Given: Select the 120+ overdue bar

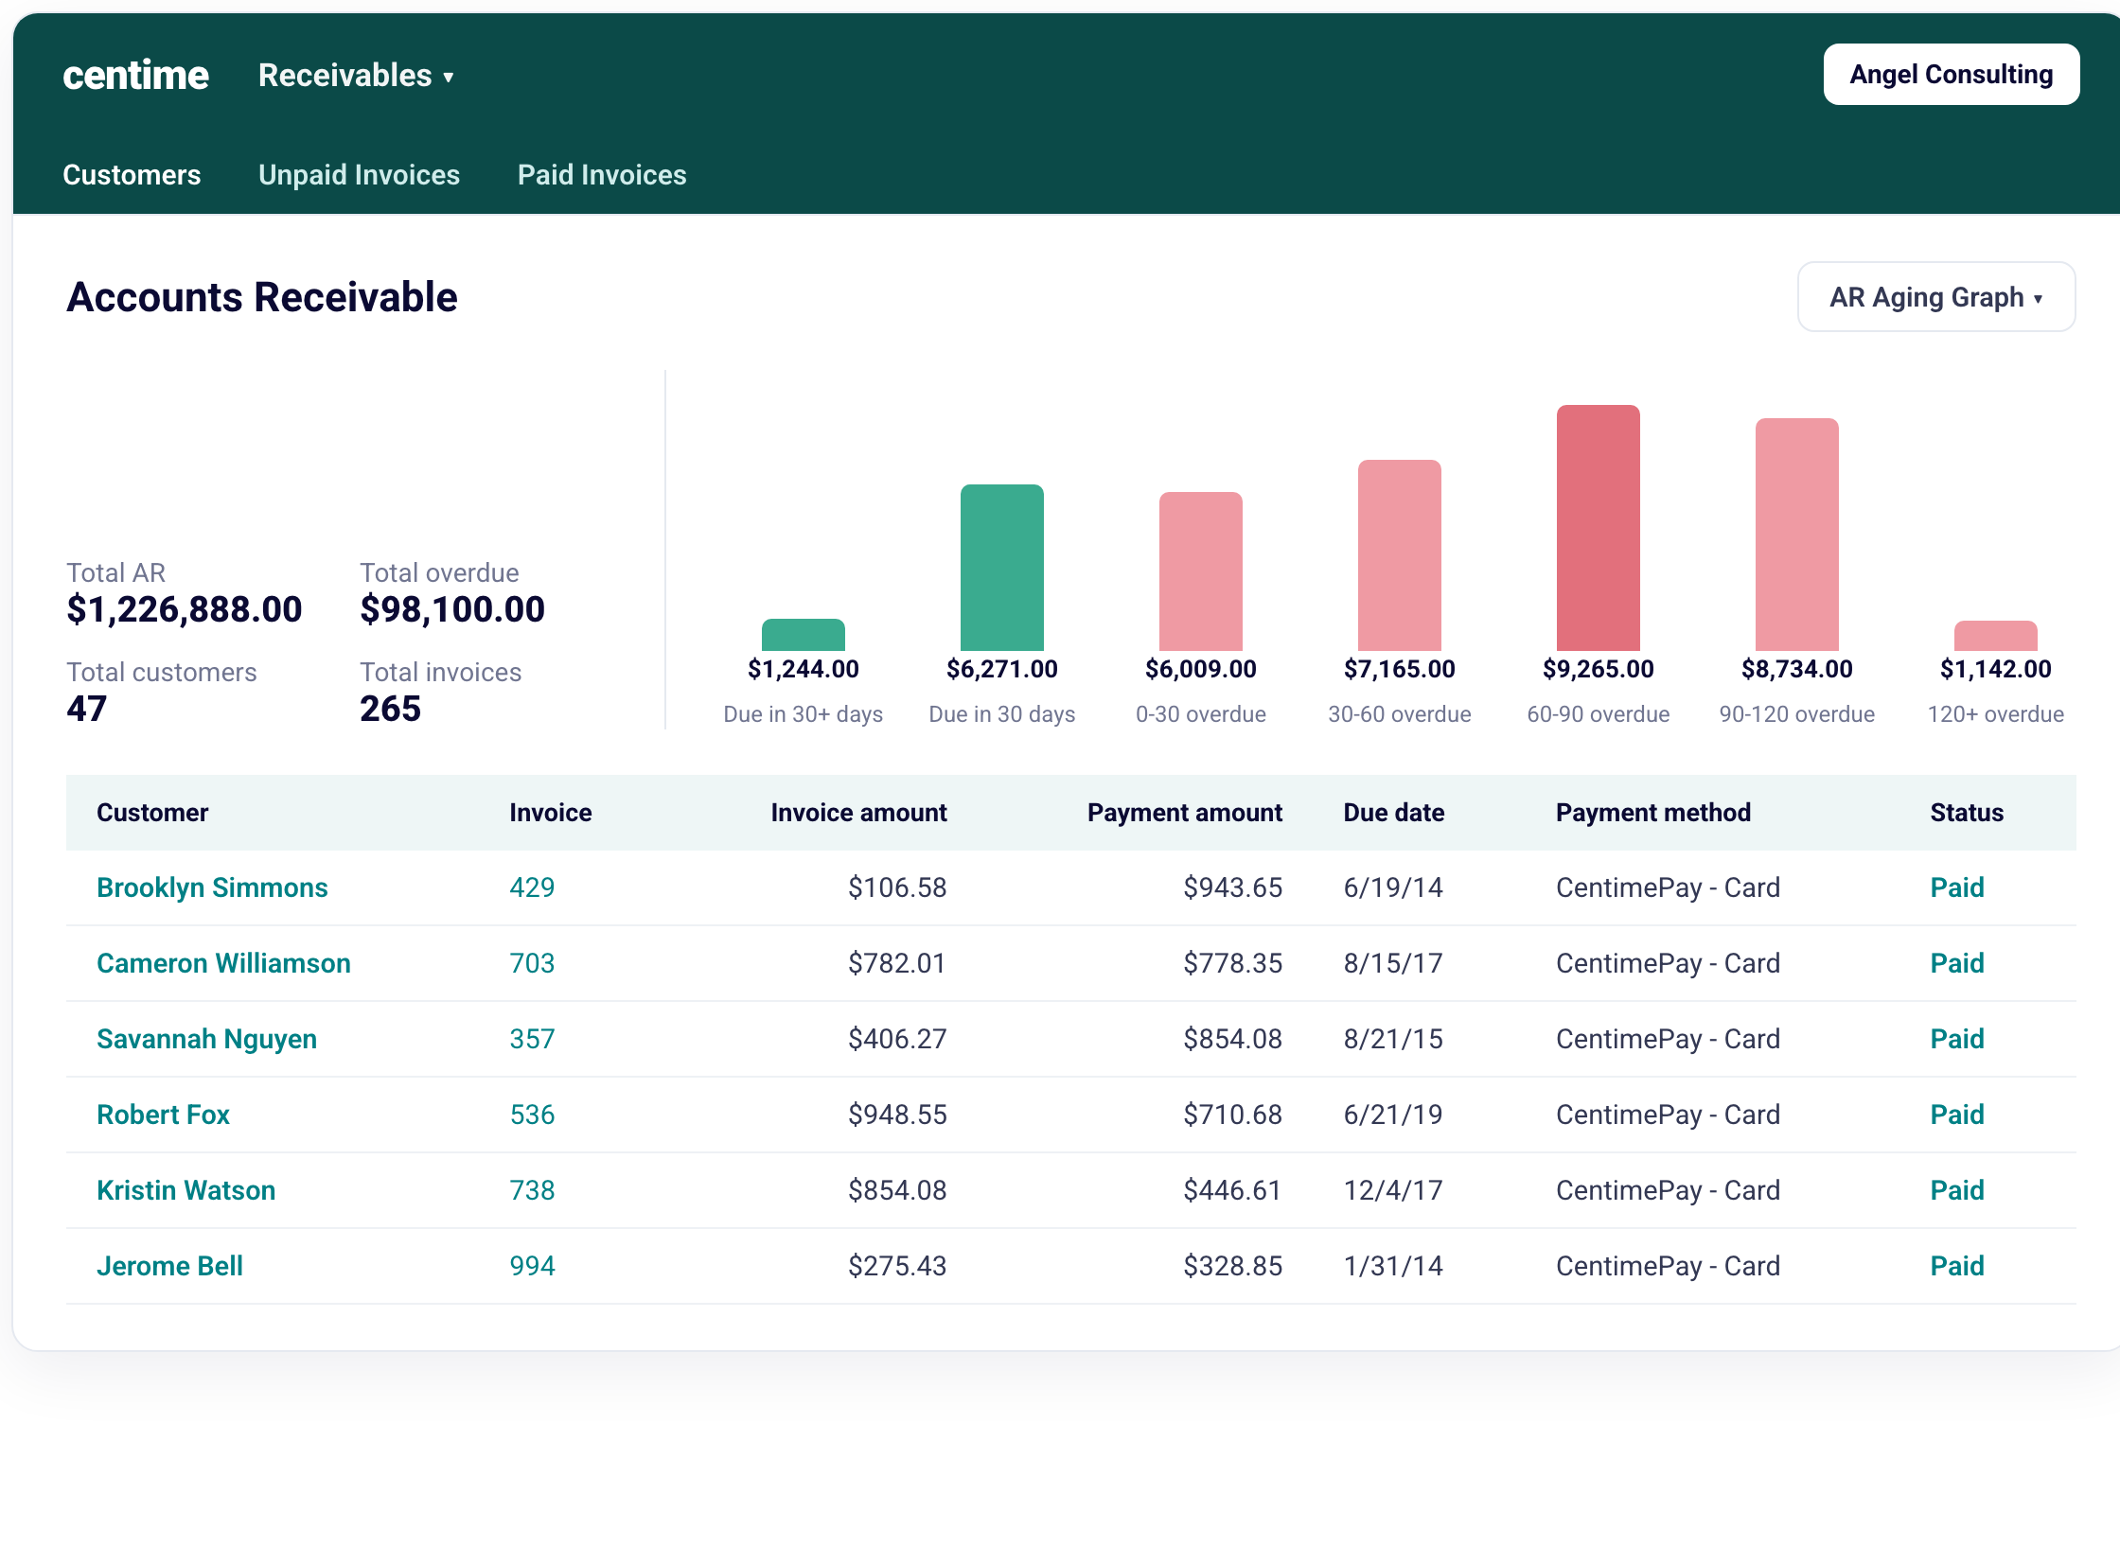Looking at the screenshot, I should click(1996, 636).
